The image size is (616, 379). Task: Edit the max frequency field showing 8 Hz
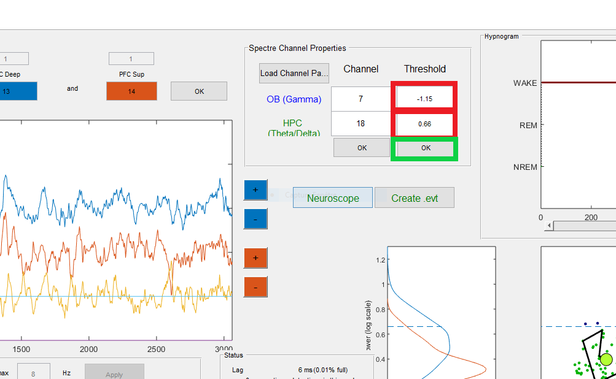(x=34, y=372)
